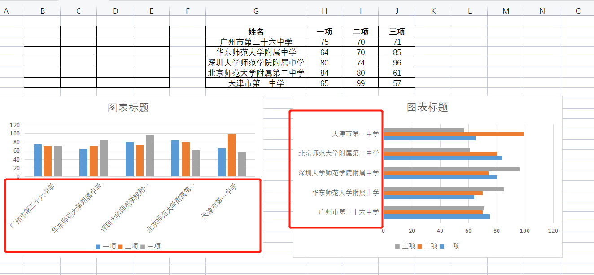Click 华东师范大学附属中学 axis label in bar chart

[345, 192]
